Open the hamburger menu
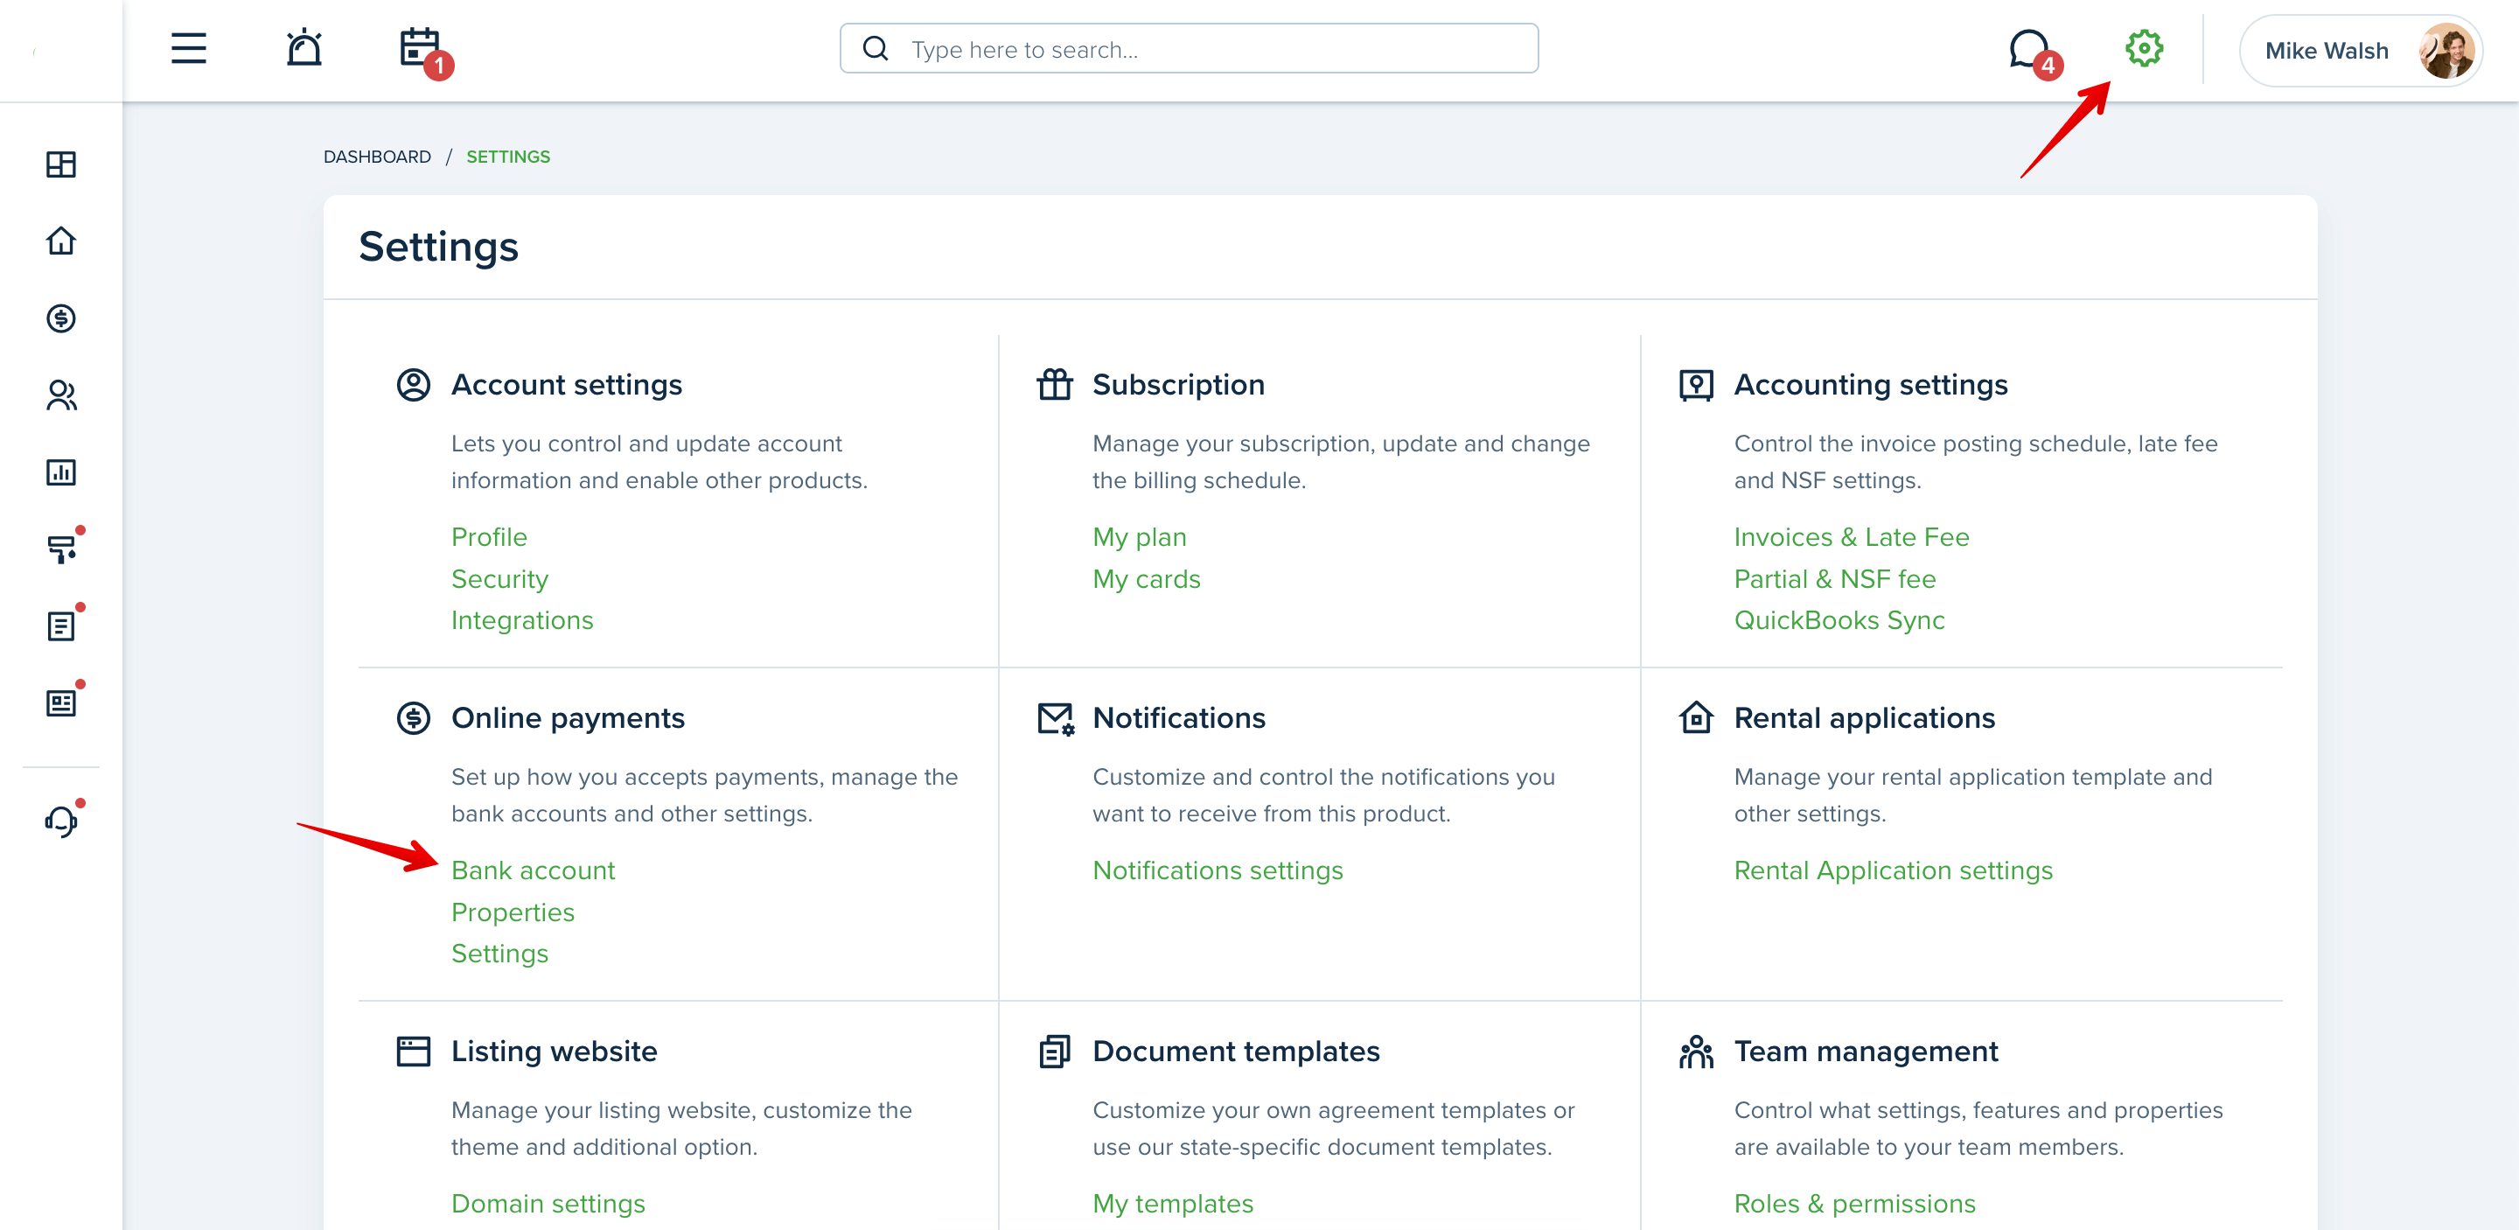Image resolution: width=2519 pixels, height=1230 pixels. (189, 48)
